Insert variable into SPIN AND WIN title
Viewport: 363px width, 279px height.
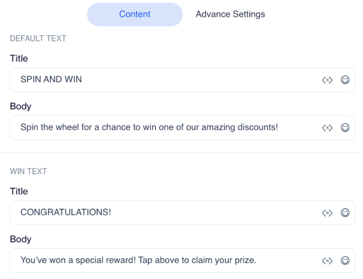pyautogui.click(x=327, y=80)
